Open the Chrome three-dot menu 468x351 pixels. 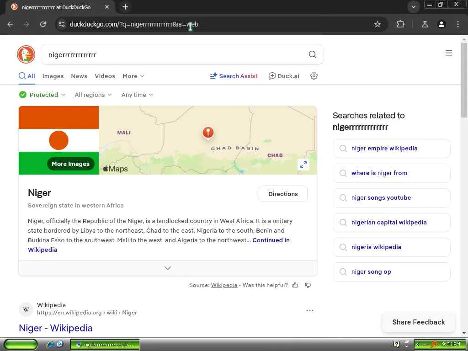point(457,24)
